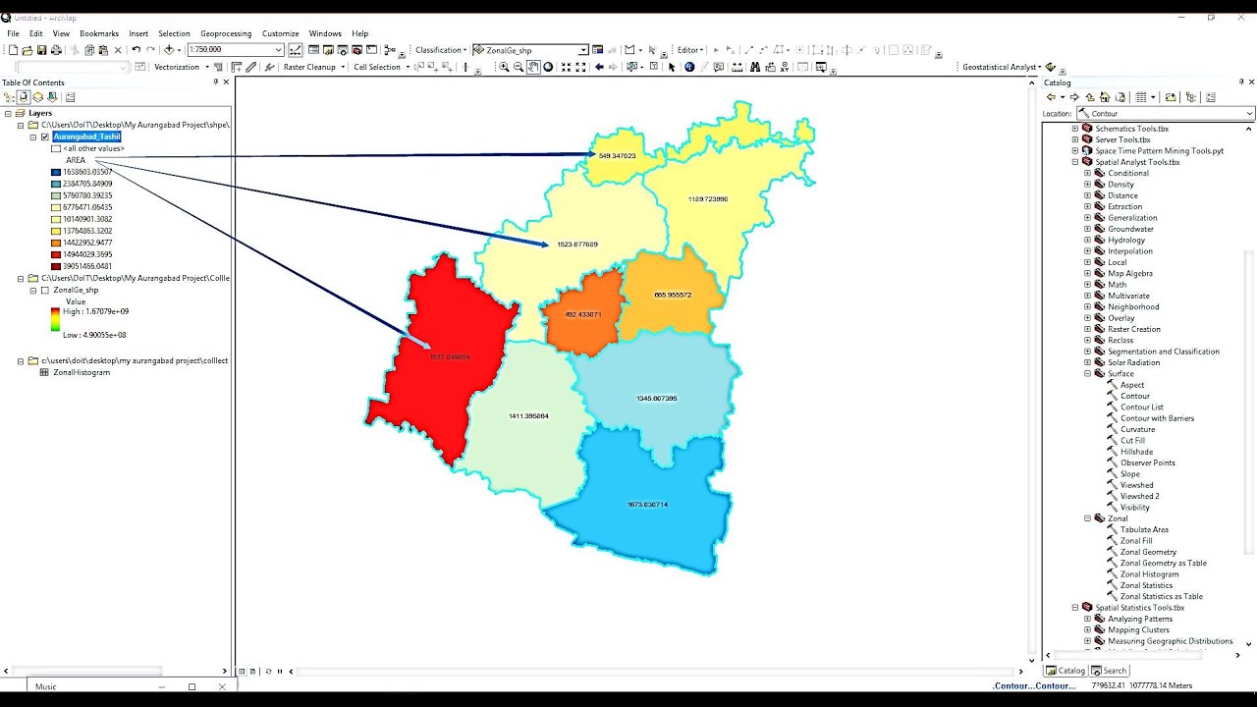
Task: Open Geostatistical Wizard icon
Action: click(1050, 67)
